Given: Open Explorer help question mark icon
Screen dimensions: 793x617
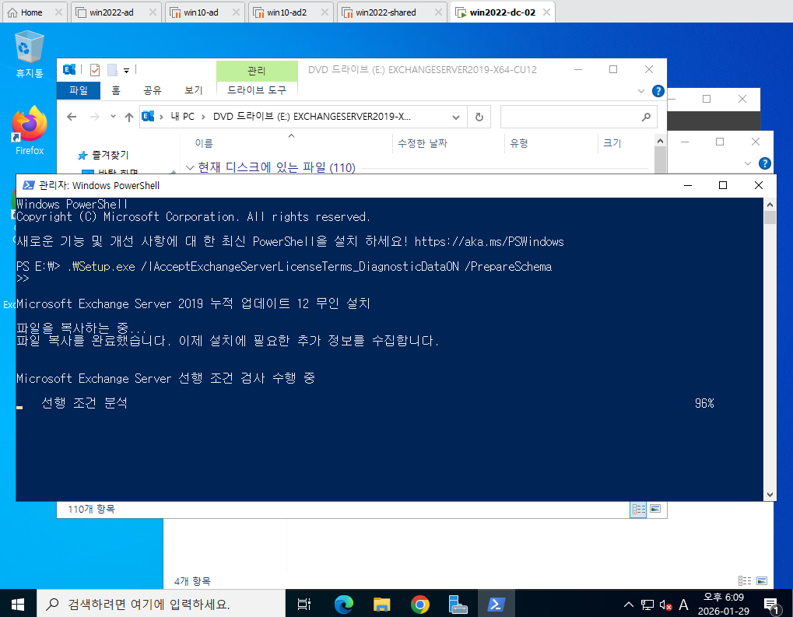Looking at the screenshot, I should pos(658,91).
